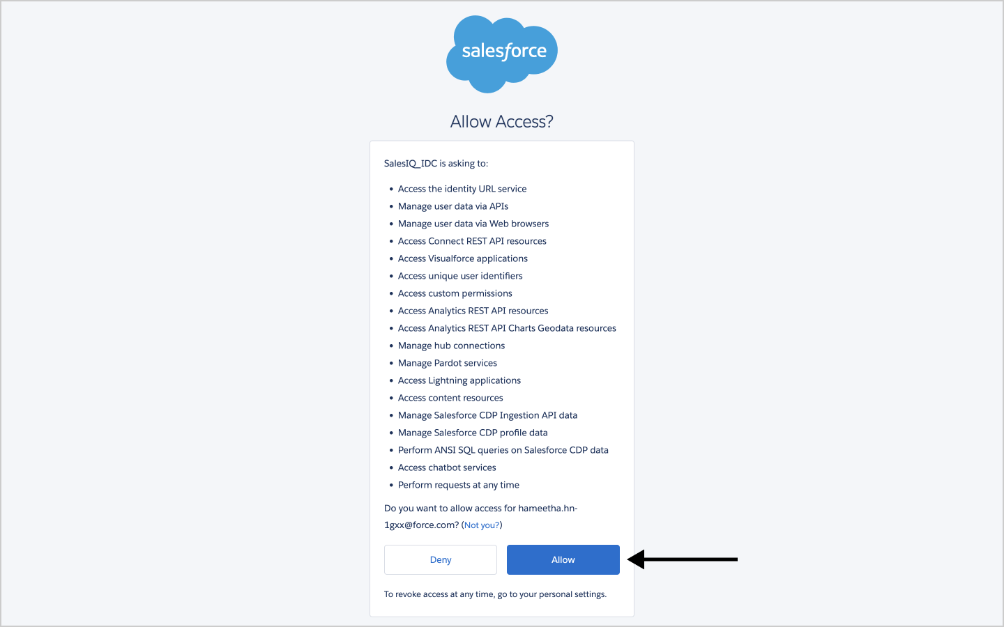Click 'Access unique user identifiers' item

(x=460, y=276)
